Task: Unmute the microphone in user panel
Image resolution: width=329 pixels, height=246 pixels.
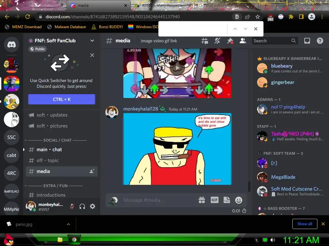Action: point(72,207)
